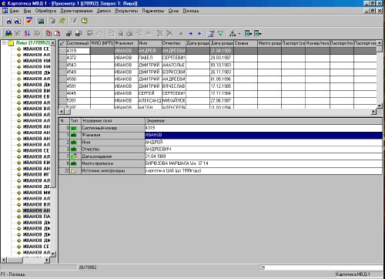
Task: Collapse the Лицо (1/70952) tree node
Action: tap(4, 43)
